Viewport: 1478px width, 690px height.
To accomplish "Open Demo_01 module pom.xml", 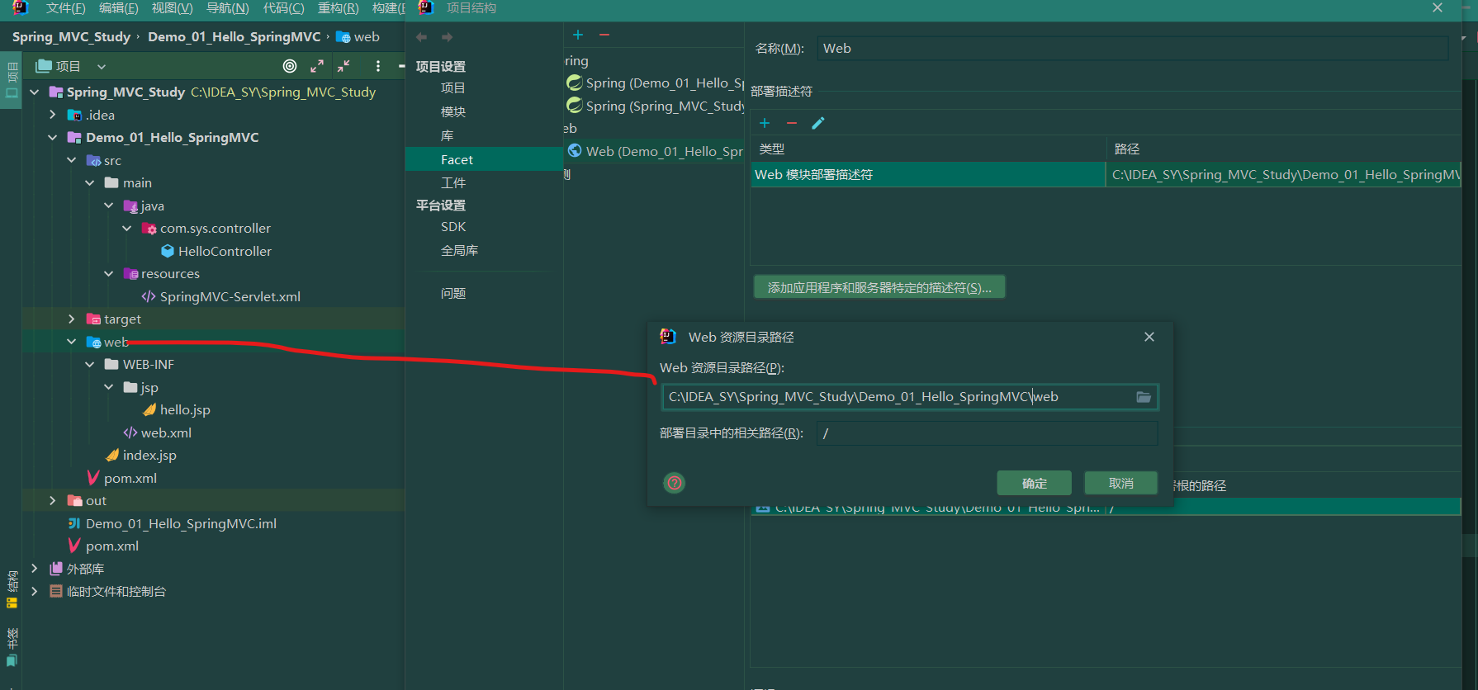I will (121, 478).
